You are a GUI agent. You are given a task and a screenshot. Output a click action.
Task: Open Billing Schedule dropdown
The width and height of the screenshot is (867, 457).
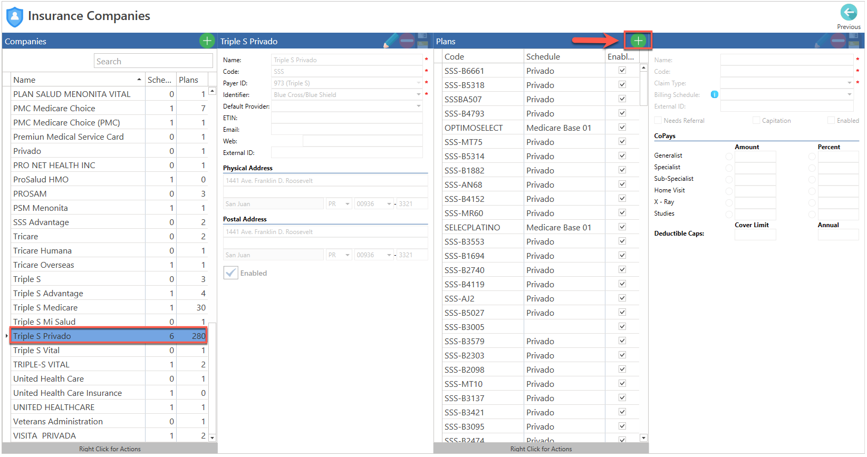850,94
